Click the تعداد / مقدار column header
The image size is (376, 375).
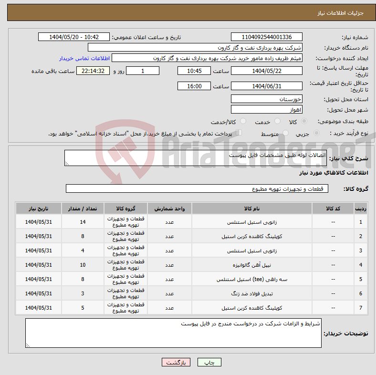point(83,208)
